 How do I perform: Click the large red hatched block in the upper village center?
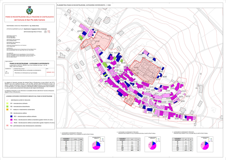click(144, 71)
